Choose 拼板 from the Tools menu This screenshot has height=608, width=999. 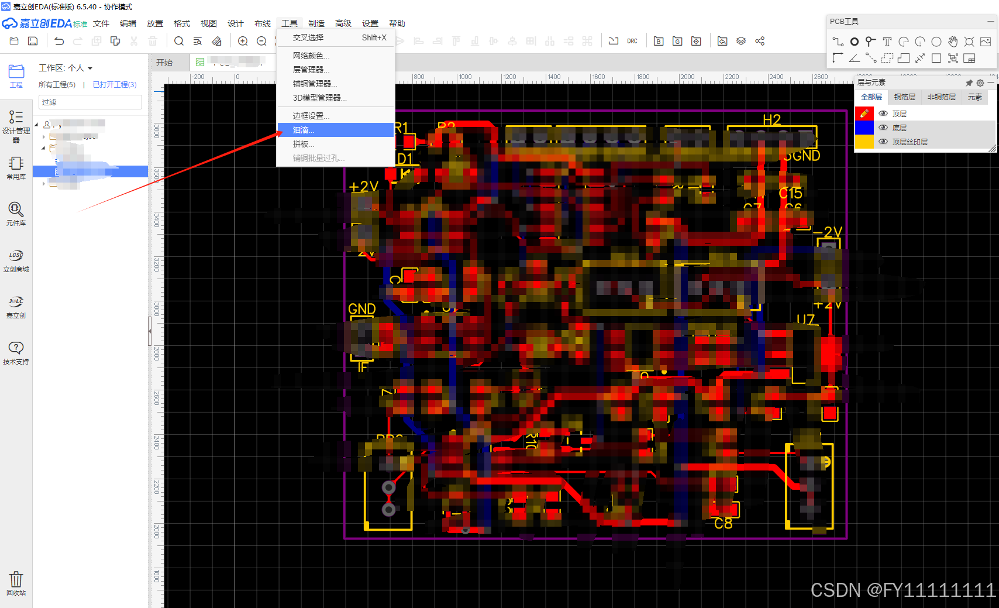(x=336, y=144)
